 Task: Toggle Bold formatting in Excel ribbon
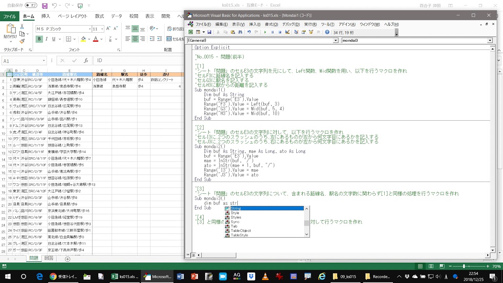(39, 39)
